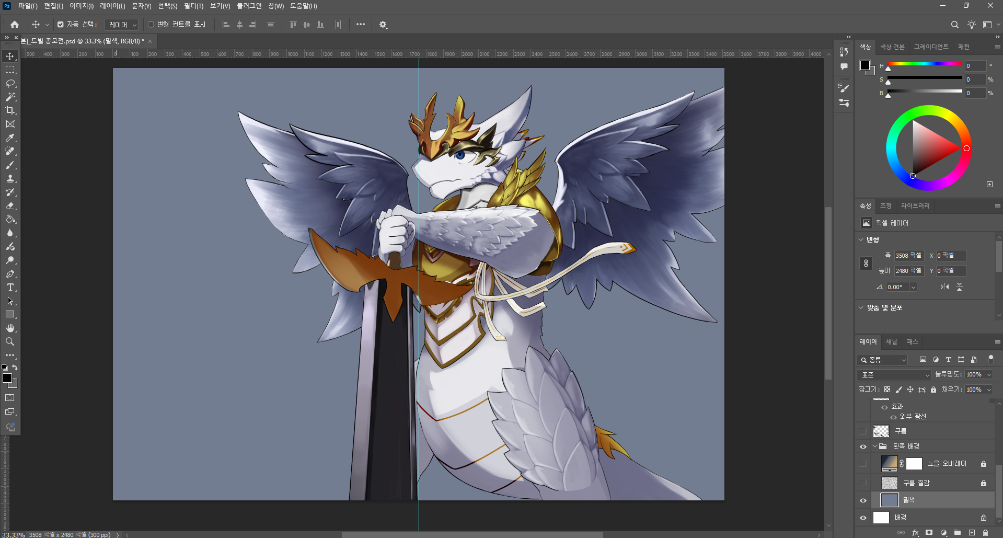Switch to the 조정 tab
Image resolution: width=1003 pixels, height=538 pixels.
point(885,206)
